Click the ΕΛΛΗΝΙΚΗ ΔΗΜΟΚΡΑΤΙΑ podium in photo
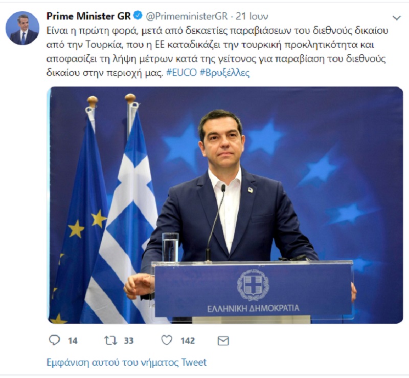 pos(253,290)
